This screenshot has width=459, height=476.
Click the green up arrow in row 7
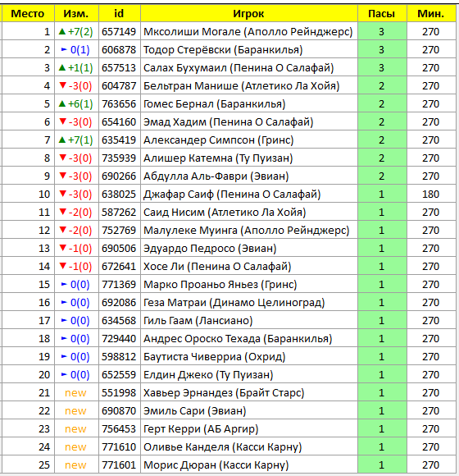point(62,140)
